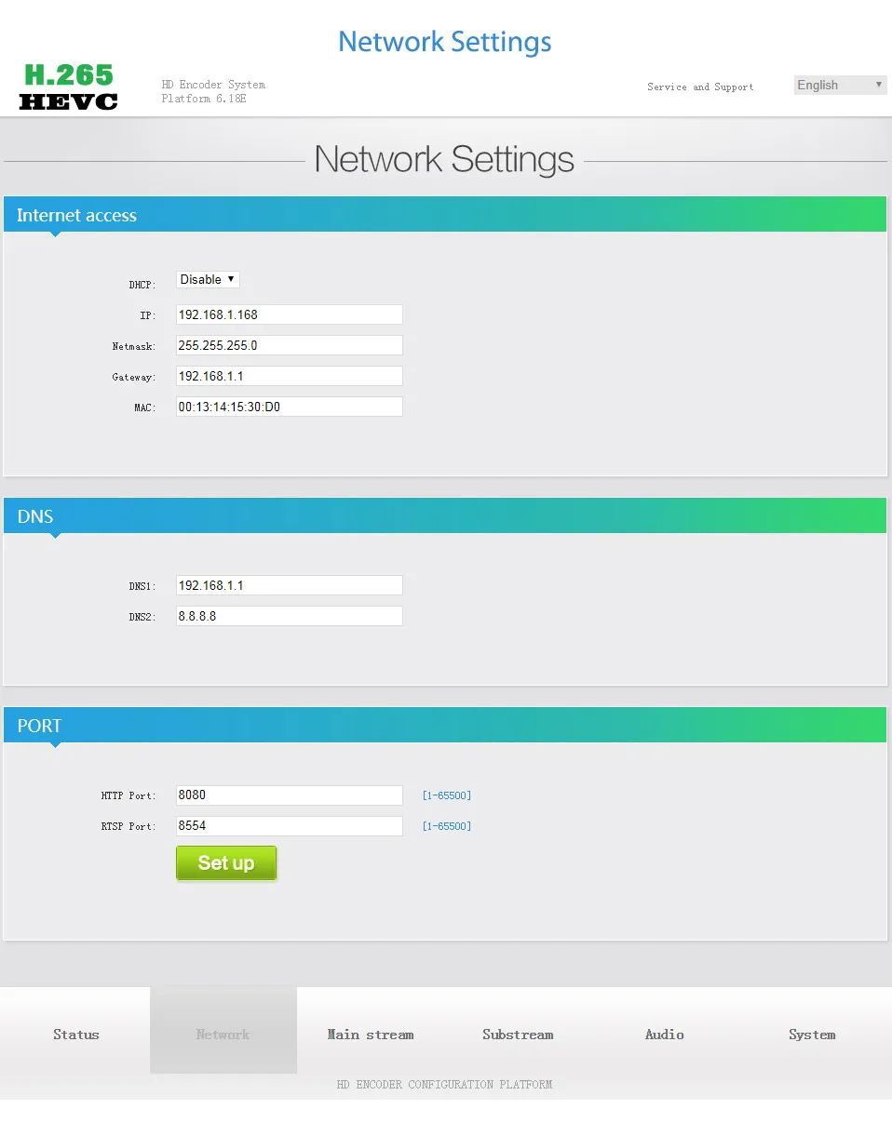Image resolution: width=892 pixels, height=1122 pixels.
Task: Select the Network tab
Action: pos(223,1031)
